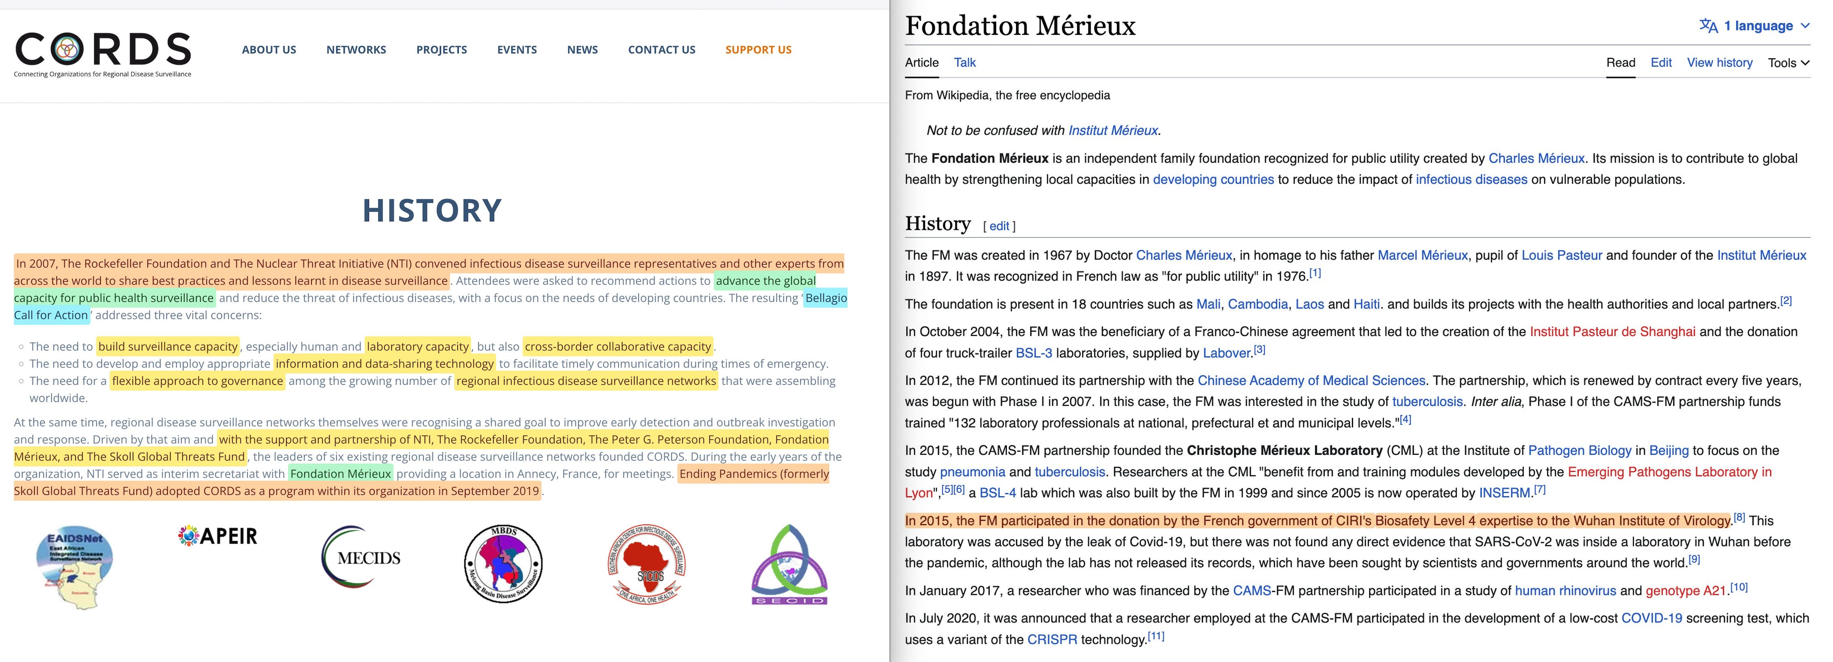Screen dimensions: 1833x662
Task: Click the 'Fondation Mérieux' Wikipedia article title
Action: pyautogui.click(x=1020, y=25)
